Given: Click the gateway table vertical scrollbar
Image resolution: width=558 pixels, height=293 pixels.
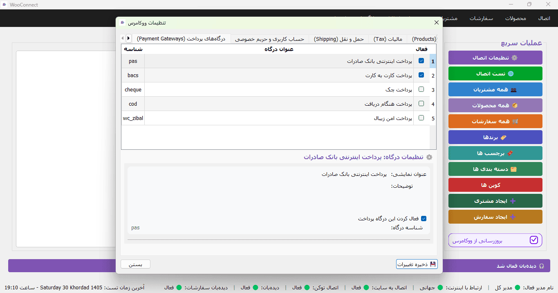Looking at the screenshot, I should (x=433, y=97).
